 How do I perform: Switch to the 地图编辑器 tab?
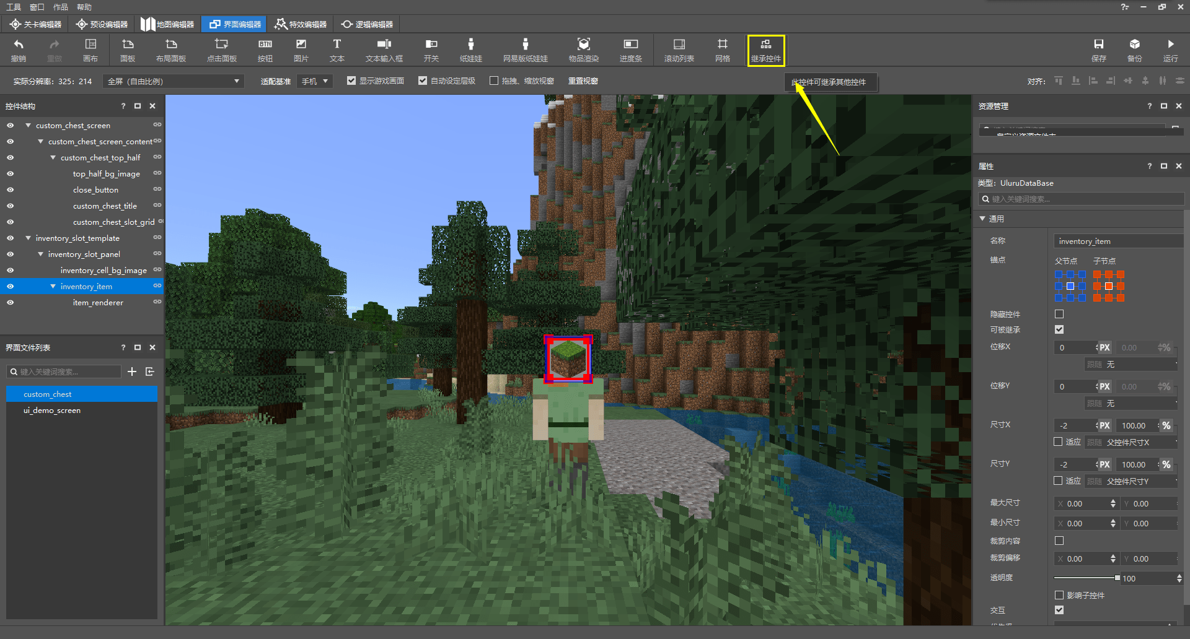[x=167, y=24]
